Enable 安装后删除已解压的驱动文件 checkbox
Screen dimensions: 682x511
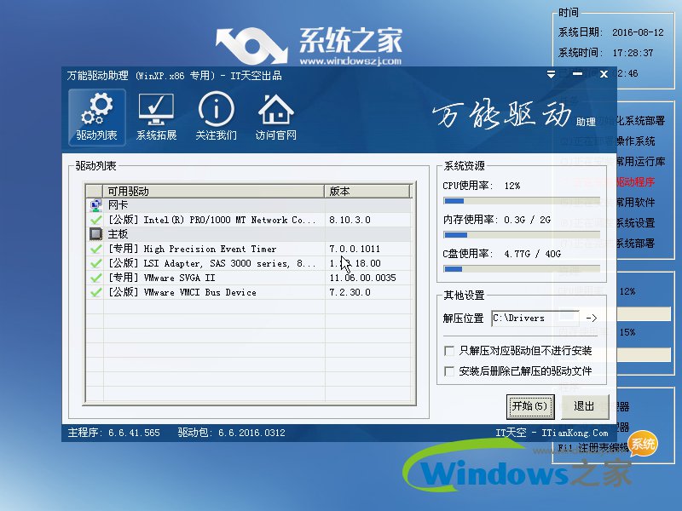point(449,370)
